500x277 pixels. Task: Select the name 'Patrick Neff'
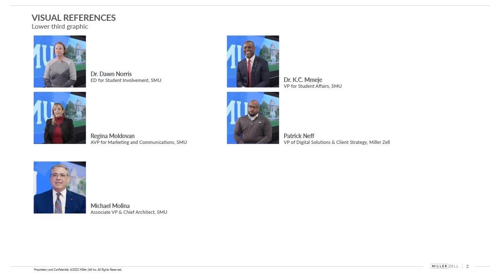coord(299,136)
